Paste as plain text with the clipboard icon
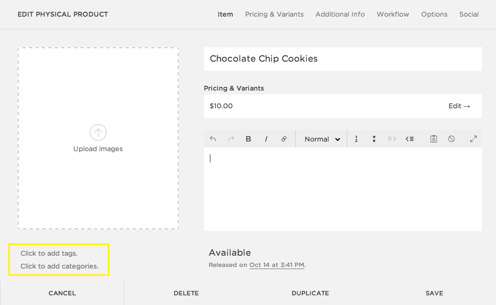The image size is (496, 305). (x=434, y=139)
